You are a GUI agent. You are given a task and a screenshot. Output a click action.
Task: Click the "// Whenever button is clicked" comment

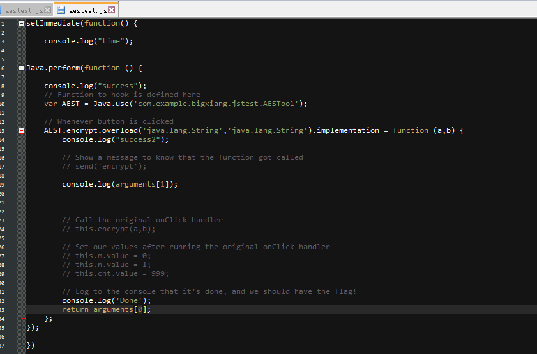[x=109, y=121]
